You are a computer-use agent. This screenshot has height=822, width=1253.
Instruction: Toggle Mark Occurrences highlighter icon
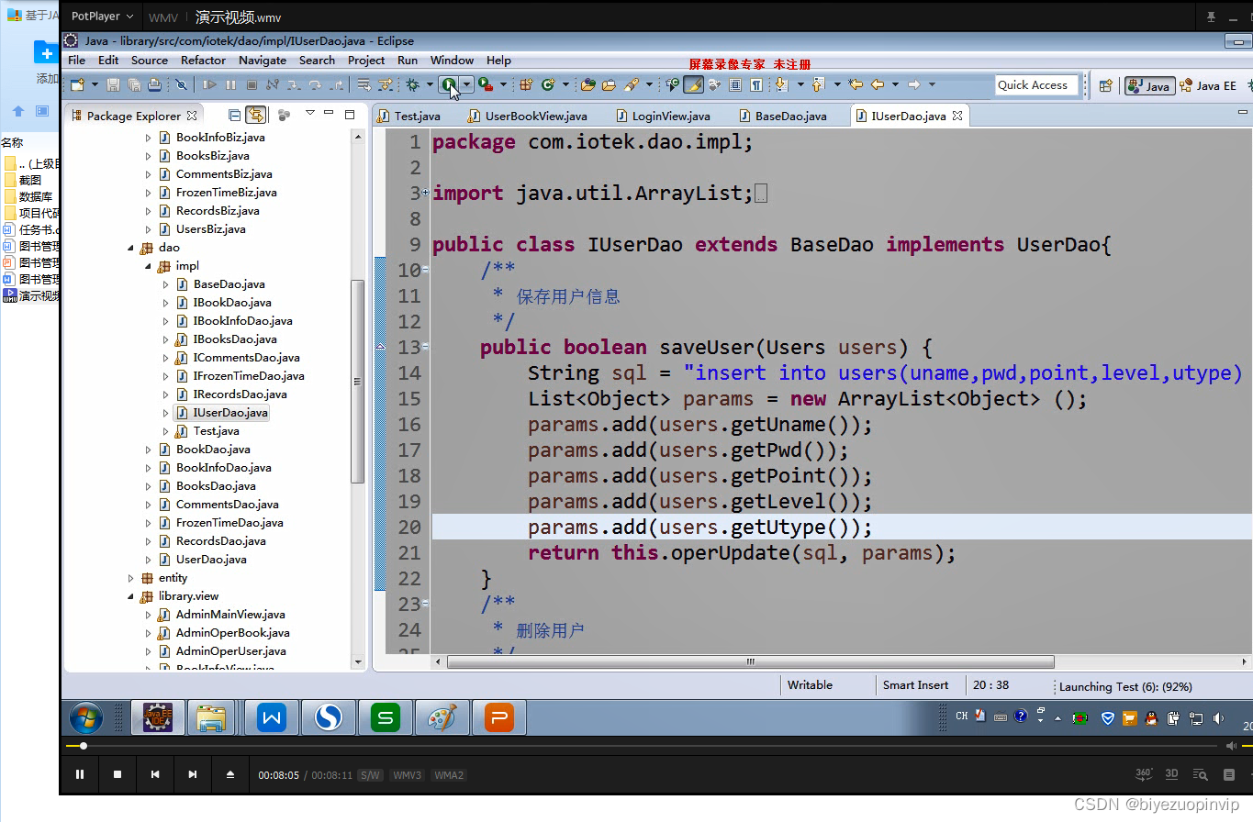(694, 84)
